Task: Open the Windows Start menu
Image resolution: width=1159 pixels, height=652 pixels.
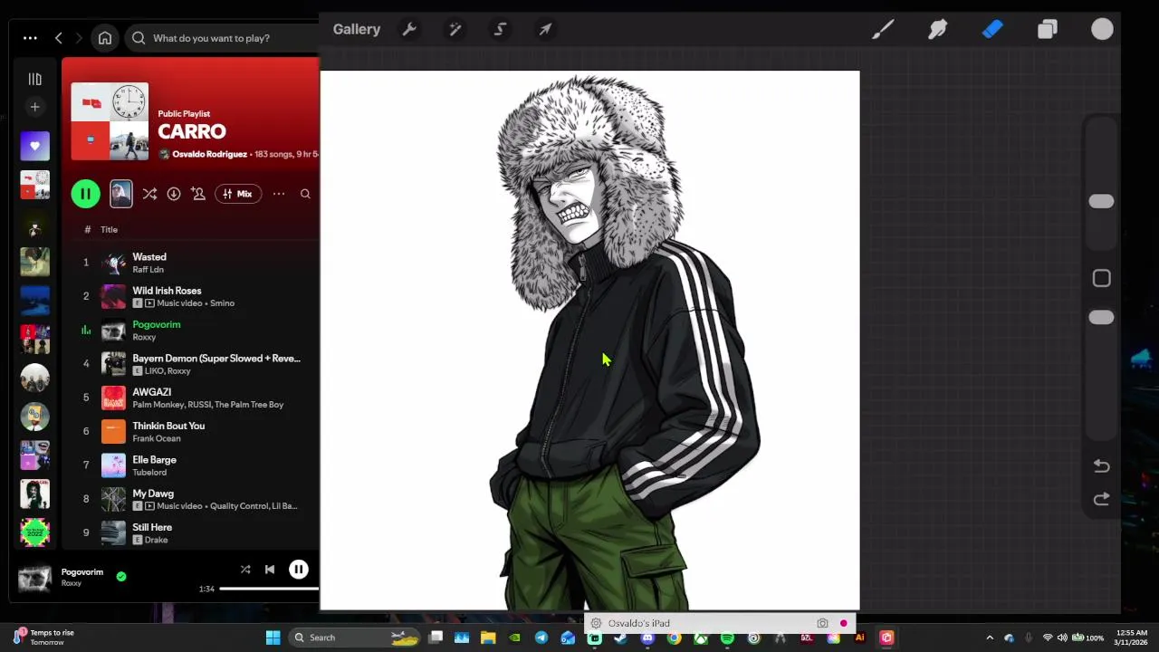Action: tap(273, 638)
